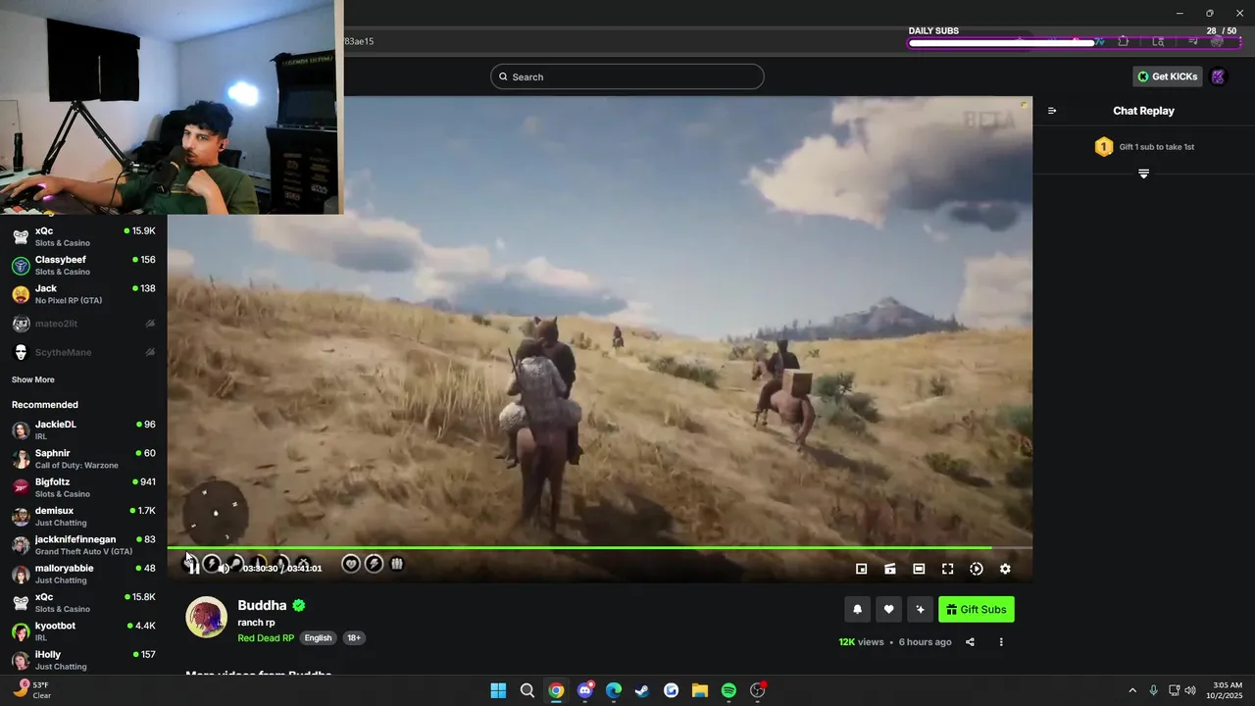Click the volume speaker icon
The width and height of the screenshot is (1255, 706).
pos(225,567)
